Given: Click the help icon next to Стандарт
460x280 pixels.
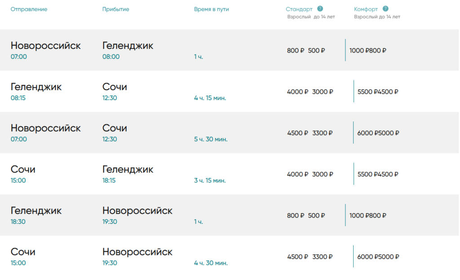Looking at the screenshot, I should click(320, 9).
